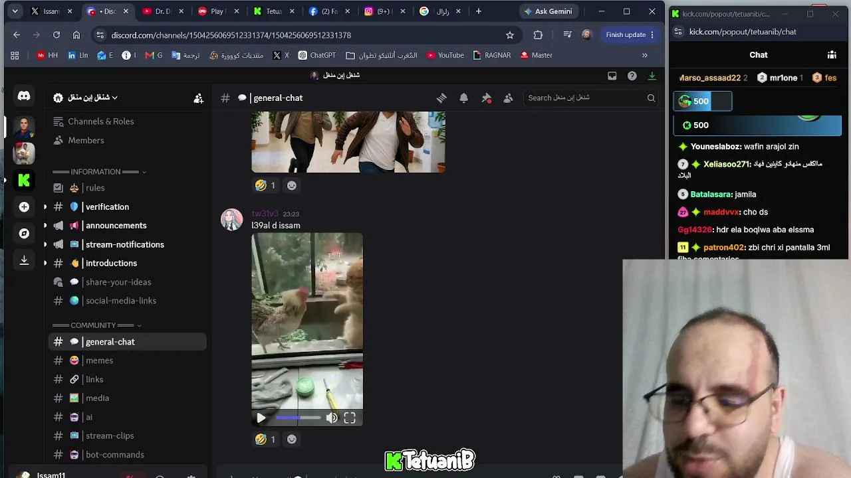Open Chrome apps grid in bookmarks bar
Viewport: 851px width, 478px height.
click(15, 56)
